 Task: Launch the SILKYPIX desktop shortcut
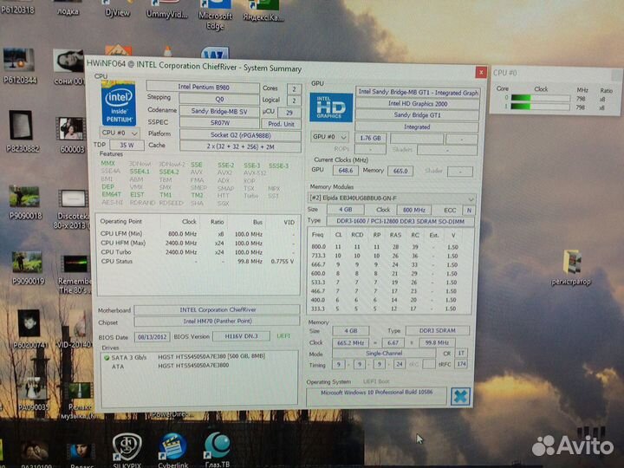[127, 450]
